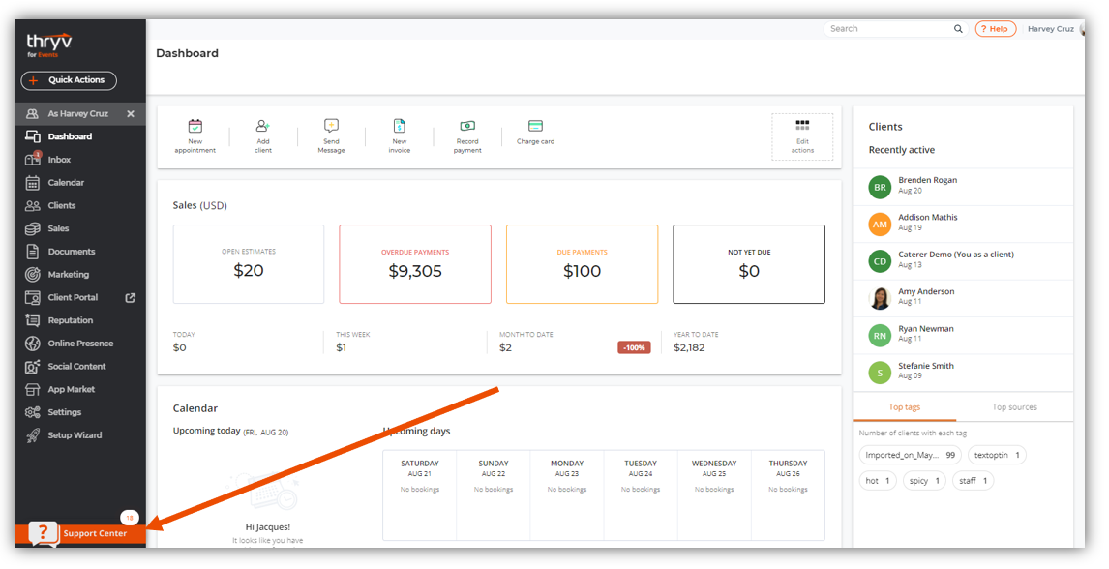Open Social Content in sidebar
Image resolution: width=1109 pixels, height=569 pixels.
click(76, 366)
